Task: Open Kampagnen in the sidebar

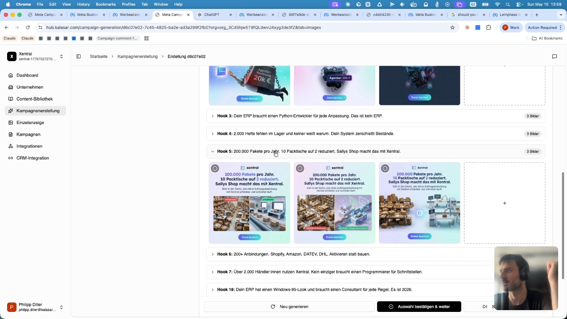Action: pos(35,134)
